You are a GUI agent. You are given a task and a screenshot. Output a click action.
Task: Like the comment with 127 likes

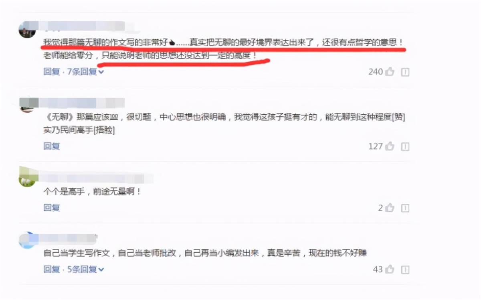coord(390,146)
